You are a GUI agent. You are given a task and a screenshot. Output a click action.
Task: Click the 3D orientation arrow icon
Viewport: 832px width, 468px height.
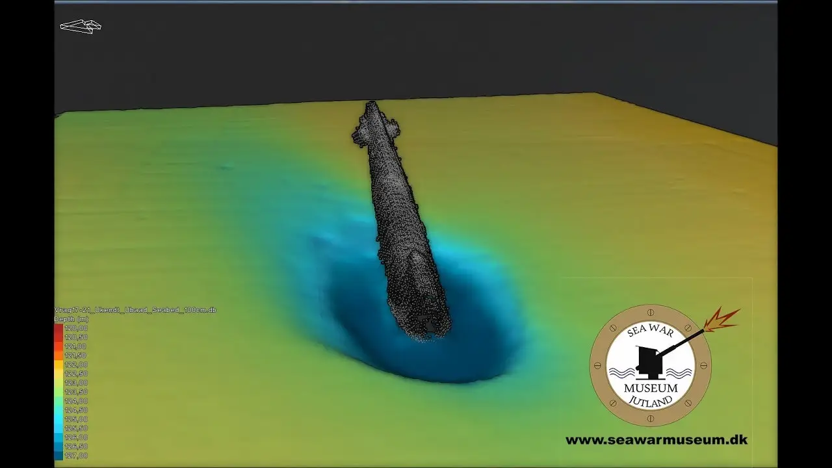click(81, 26)
